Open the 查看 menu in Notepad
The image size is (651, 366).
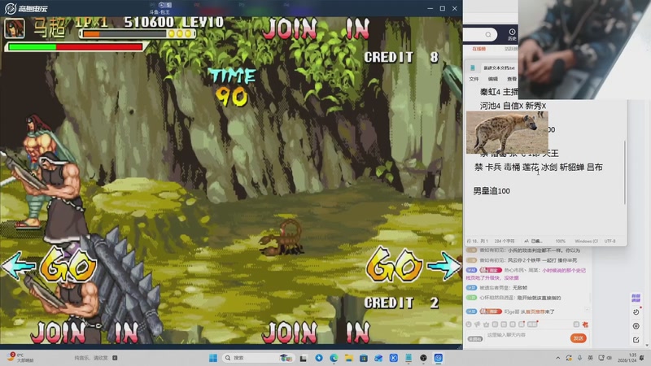click(x=512, y=79)
